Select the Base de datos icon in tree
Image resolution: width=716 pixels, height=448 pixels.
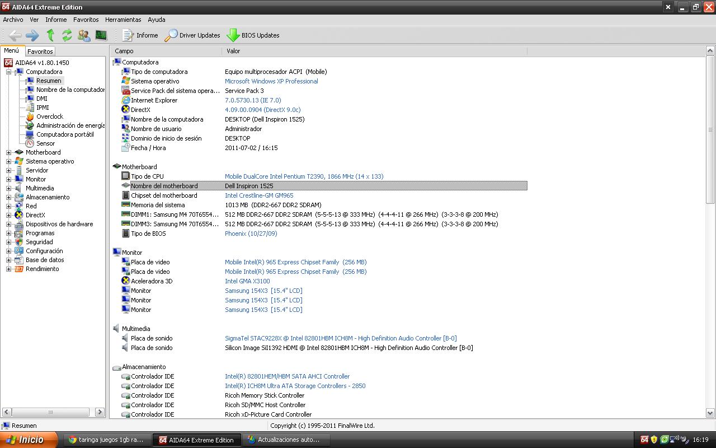pos(19,260)
